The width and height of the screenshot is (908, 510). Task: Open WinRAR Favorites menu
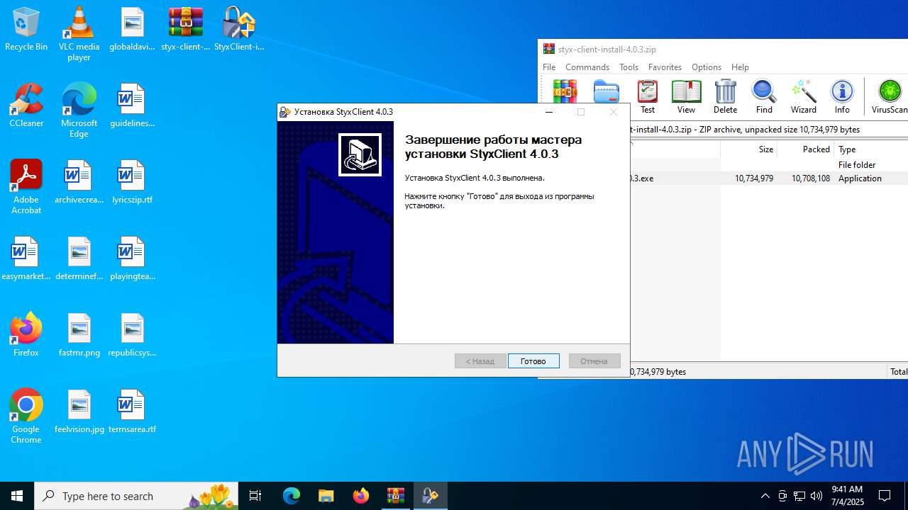(665, 67)
